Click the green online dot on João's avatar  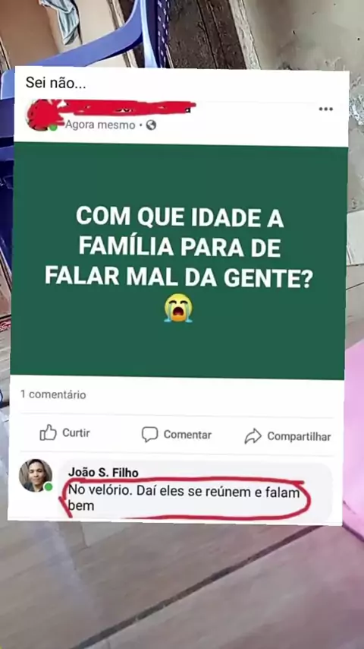49,486
